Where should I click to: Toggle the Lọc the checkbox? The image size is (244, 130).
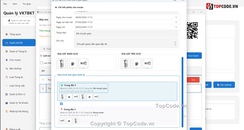tap(42, 63)
